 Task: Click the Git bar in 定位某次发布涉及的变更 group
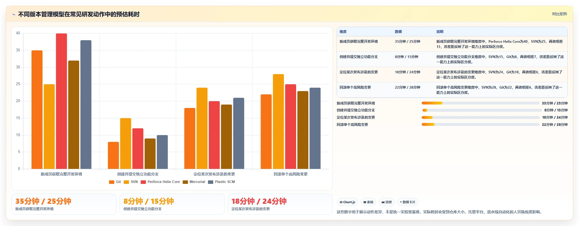190,139
